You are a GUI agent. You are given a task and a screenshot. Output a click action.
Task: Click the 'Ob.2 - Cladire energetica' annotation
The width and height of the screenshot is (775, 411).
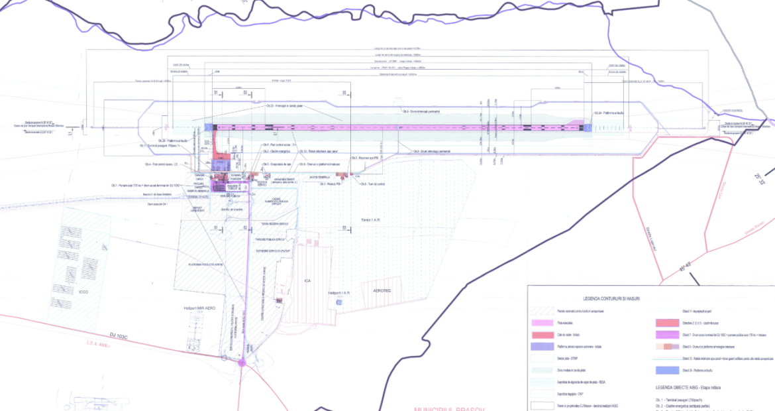pyautogui.click(x=276, y=151)
